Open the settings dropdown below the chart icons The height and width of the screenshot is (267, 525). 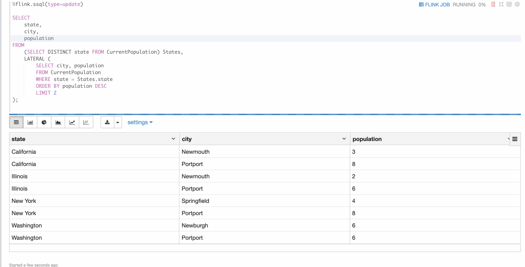(140, 122)
